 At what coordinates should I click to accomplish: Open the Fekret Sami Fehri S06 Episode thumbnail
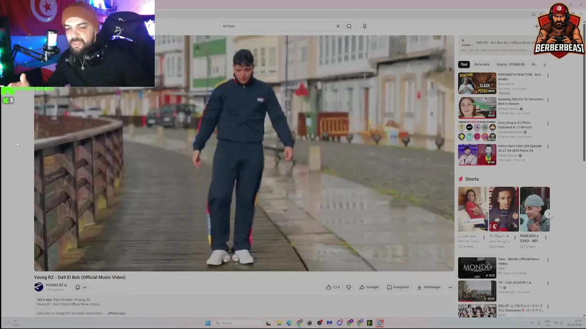click(x=477, y=154)
